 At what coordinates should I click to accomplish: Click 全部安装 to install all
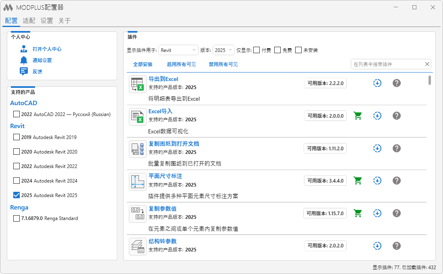click(143, 64)
